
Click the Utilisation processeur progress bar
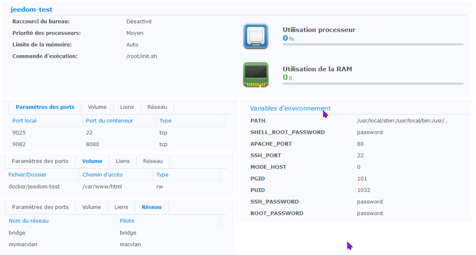373,44
